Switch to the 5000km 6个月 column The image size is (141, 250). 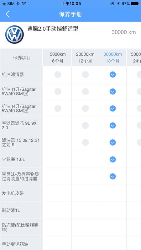click(x=57, y=57)
